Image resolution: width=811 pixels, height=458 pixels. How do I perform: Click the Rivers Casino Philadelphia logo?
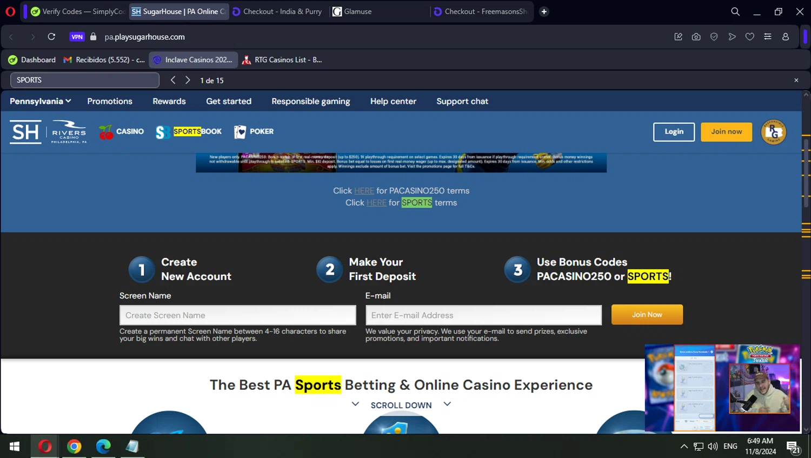(69, 132)
